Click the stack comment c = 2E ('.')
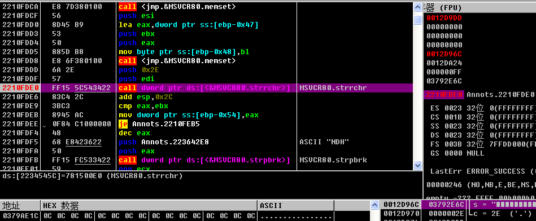 pyautogui.click(x=500, y=214)
